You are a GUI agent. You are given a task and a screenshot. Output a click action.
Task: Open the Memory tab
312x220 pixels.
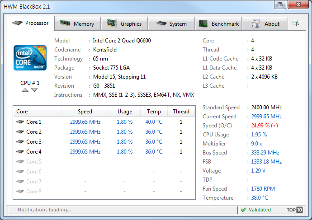pyautogui.click(x=77, y=24)
